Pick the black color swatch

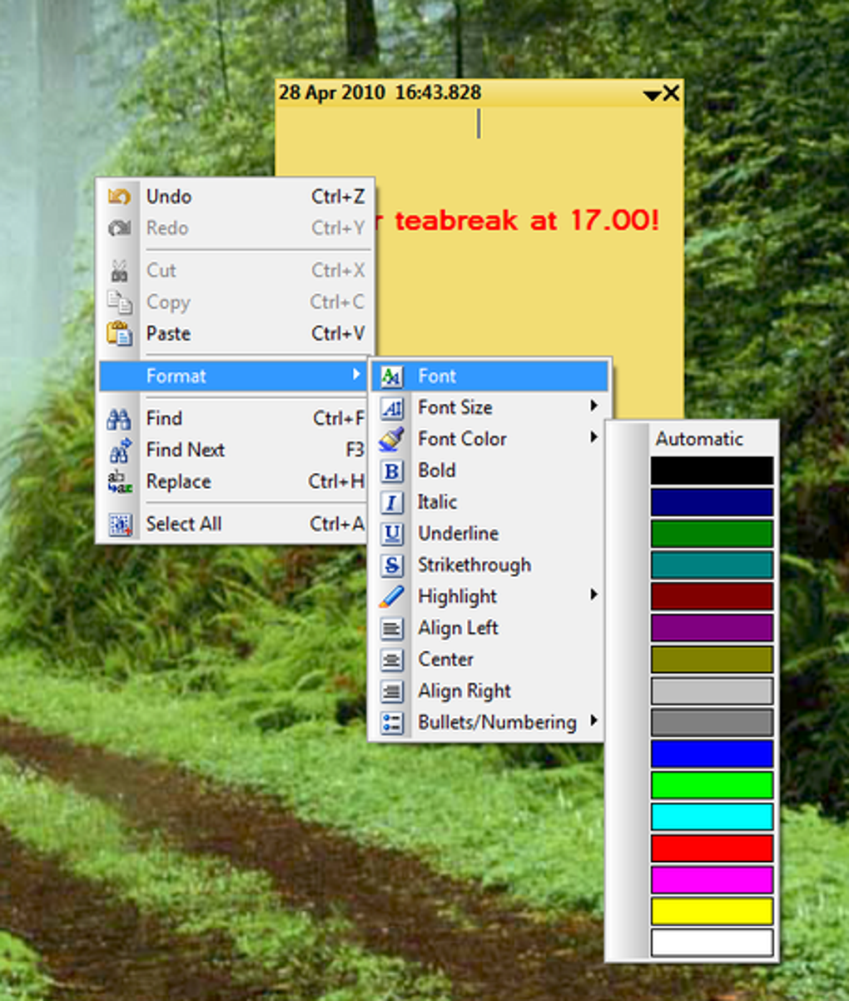click(x=712, y=471)
